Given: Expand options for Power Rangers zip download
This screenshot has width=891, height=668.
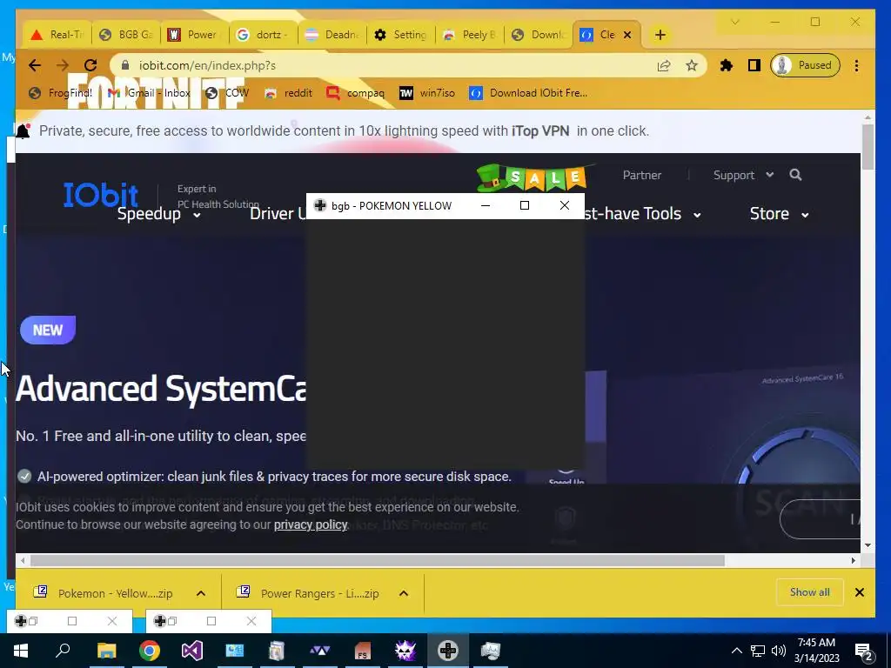Looking at the screenshot, I should click(x=404, y=593).
